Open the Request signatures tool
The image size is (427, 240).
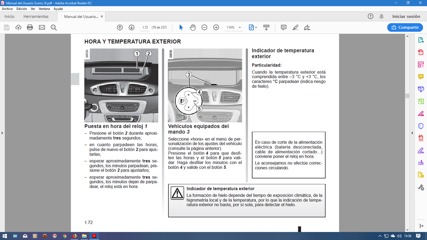421,163
